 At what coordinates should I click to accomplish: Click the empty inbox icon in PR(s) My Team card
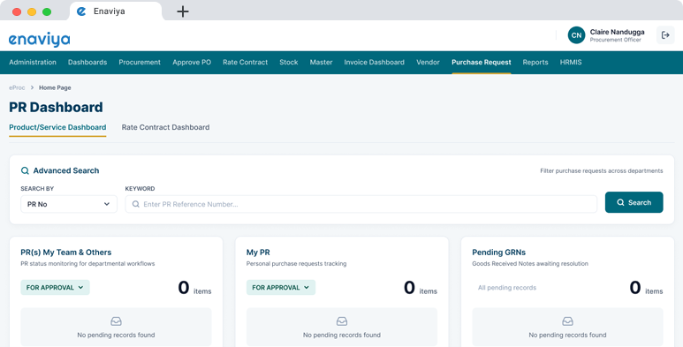[x=116, y=321]
